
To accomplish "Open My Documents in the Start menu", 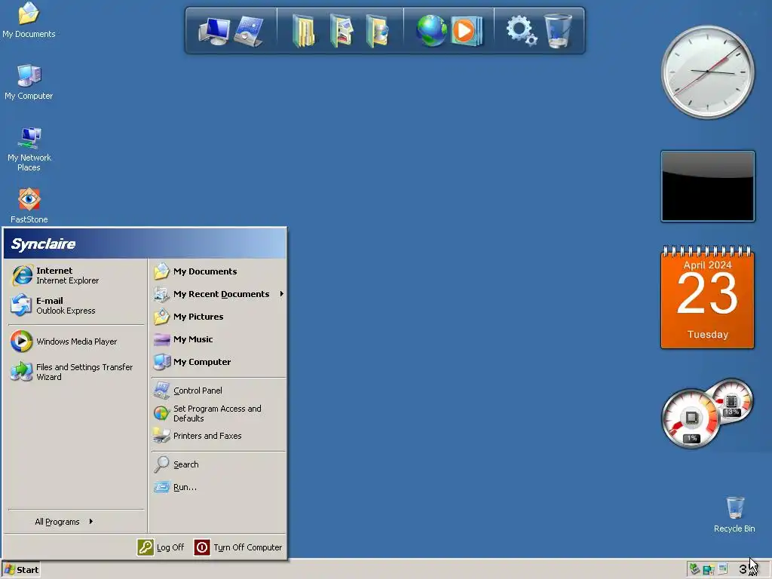I will (x=218, y=271).
